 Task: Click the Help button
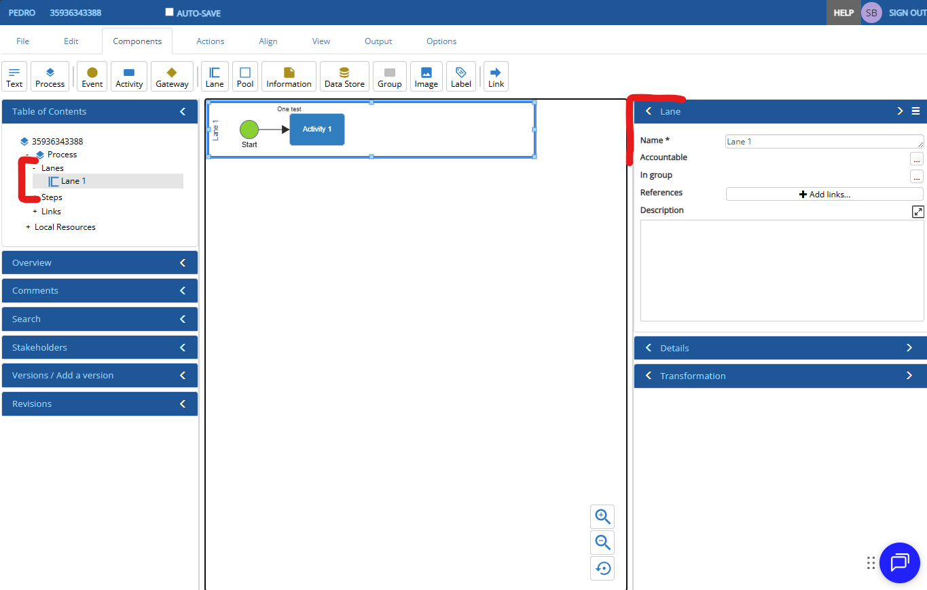[843, 13]
